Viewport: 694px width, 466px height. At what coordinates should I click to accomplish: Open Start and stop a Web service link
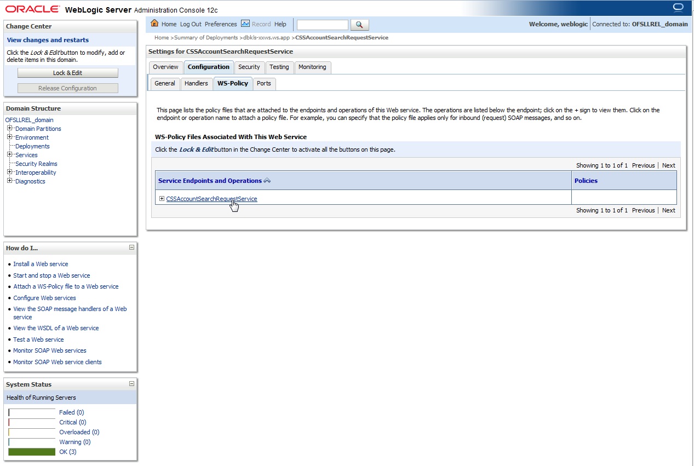(x=51, y=275)
